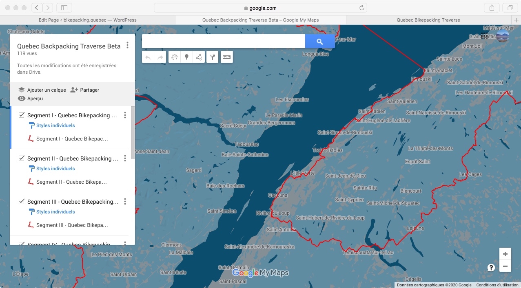Click Ajouter un calque
This screenshot has width=521, height=288.
coord(47,90)
